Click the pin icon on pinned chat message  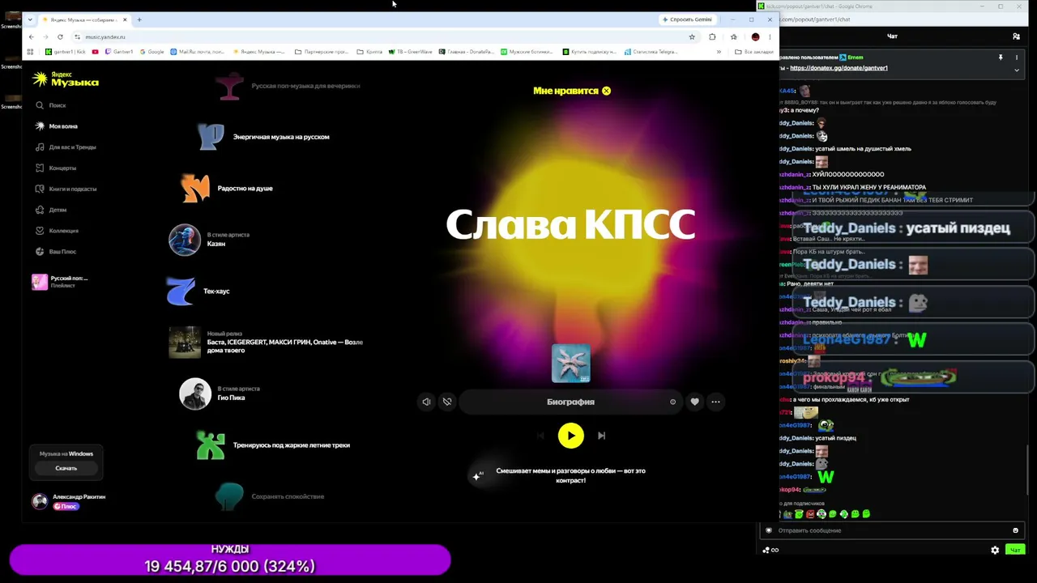pyautogui.click(x=1001, y=57)
